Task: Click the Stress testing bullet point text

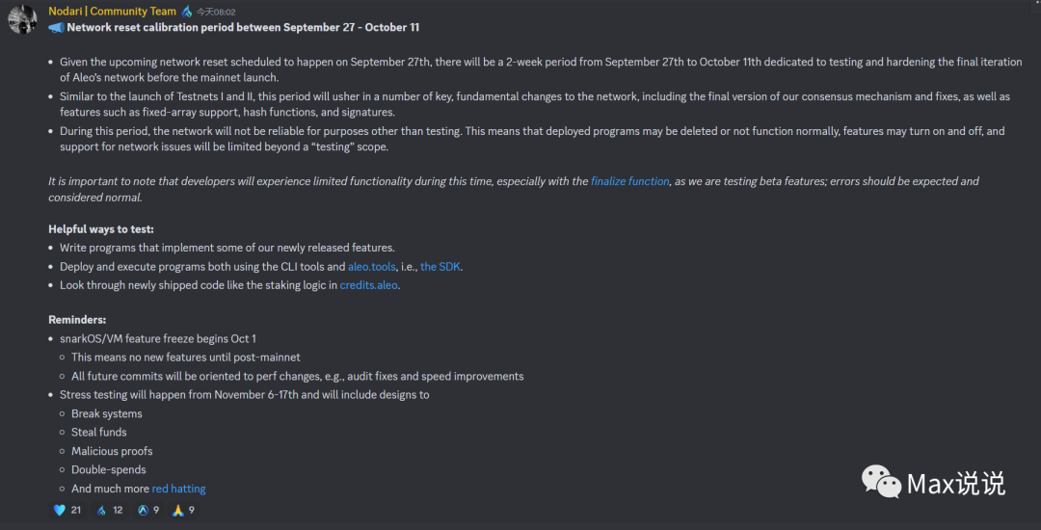Action: click(x=244, y=395)
